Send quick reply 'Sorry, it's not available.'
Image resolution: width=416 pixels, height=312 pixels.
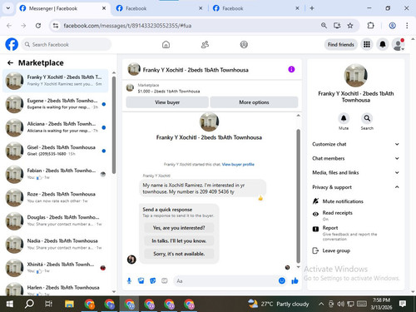pyautogui.click(x=179, y=254)
